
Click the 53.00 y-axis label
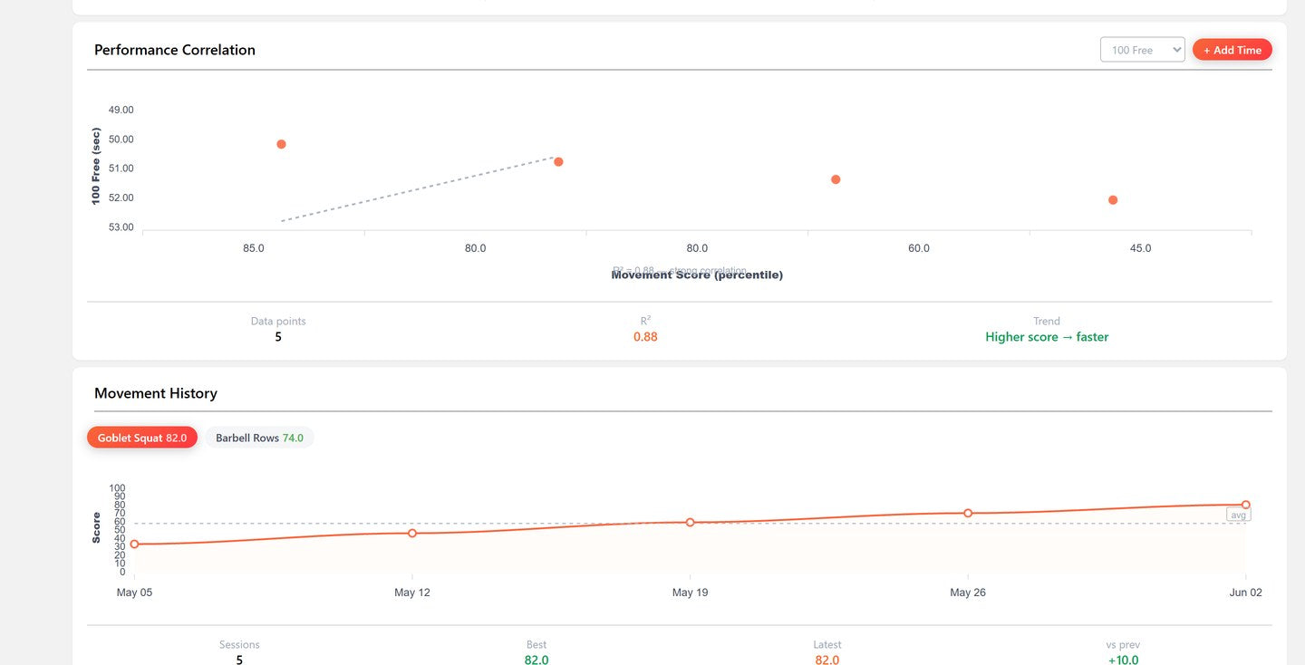point(121,227)
